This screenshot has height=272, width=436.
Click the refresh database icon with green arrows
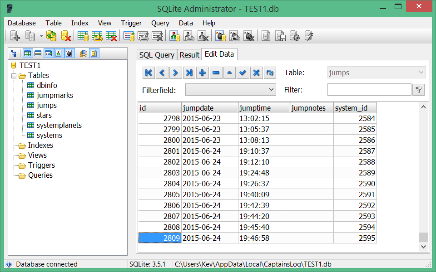pyautogui.click(x=51, y=36)
